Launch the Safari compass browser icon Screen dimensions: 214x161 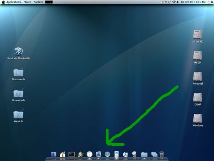107,154
